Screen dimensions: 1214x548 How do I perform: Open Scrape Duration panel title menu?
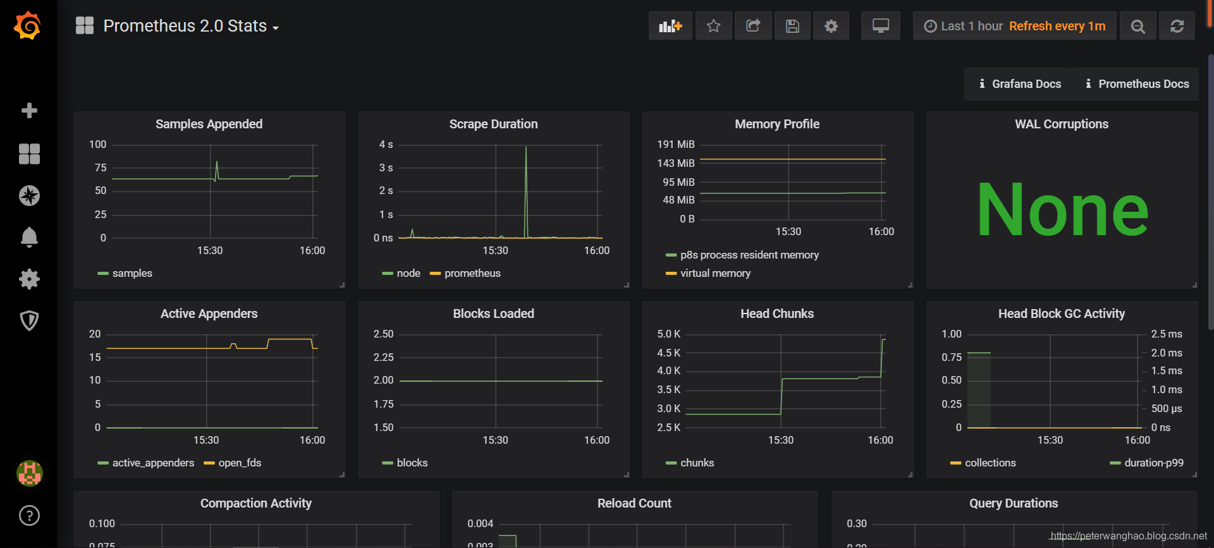click(x=494, y=124)
